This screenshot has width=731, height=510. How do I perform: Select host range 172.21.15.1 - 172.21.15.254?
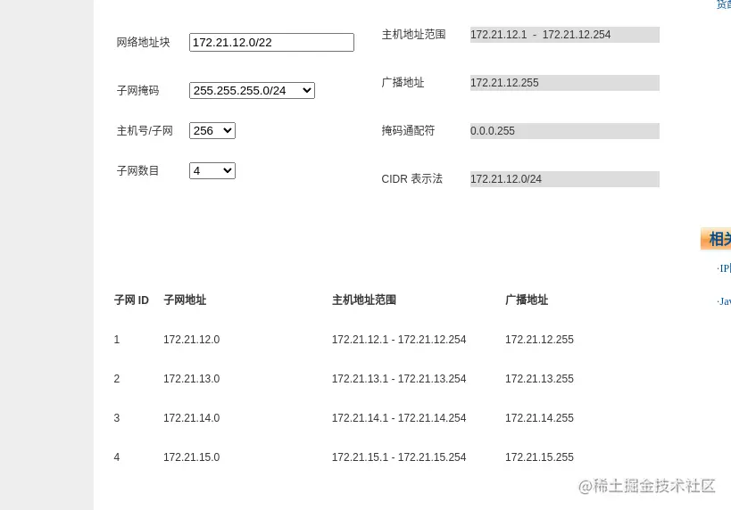pyautogui.click(x=399, y=457)
